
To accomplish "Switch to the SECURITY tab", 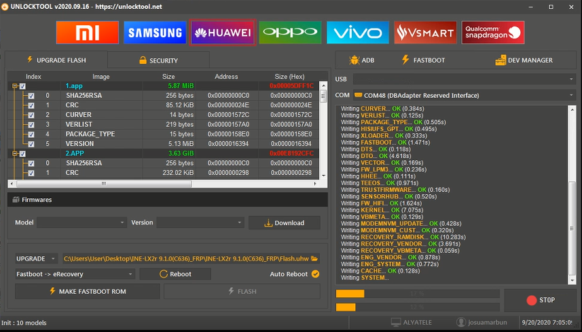I will pos(158,60).
